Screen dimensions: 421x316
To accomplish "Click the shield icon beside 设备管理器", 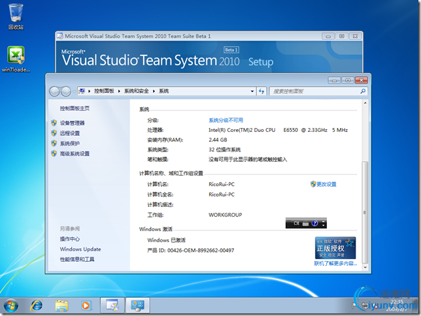I will pos(54,123).
